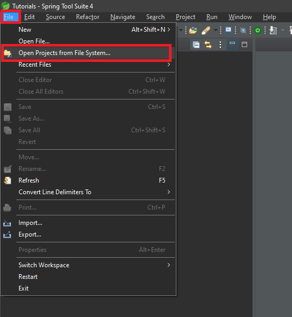Open the Next Annotation dropdown arrow
The image size is (292, 317).
pyautogui.click(x=282, y=30)
